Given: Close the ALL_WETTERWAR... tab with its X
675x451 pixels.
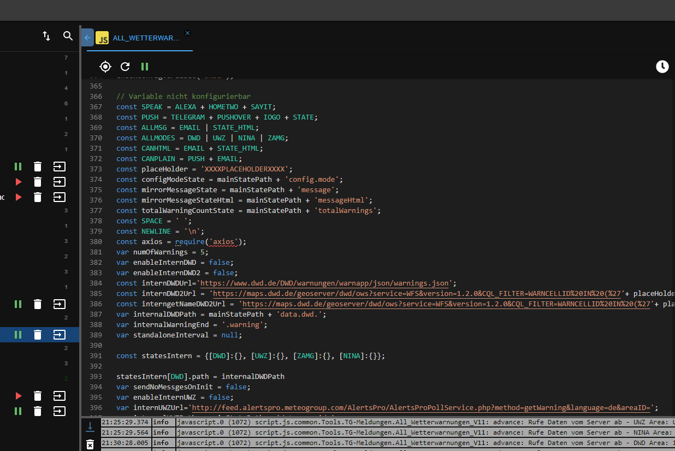Looking at the screenshot, I should pos(187,33).
